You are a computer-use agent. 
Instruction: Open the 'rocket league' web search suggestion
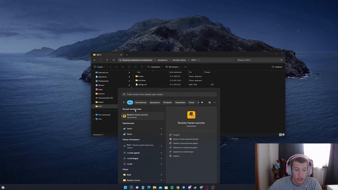(133, 158)
